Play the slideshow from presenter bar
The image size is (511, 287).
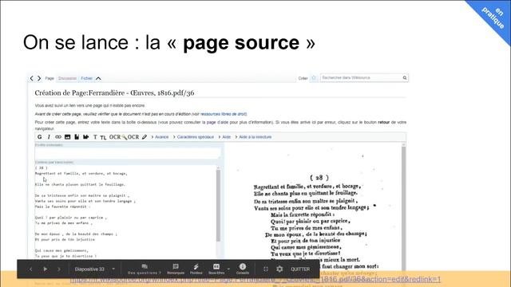[x=46, y=269]
